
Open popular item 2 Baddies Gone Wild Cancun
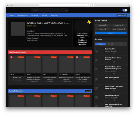[x=113, y=59]
